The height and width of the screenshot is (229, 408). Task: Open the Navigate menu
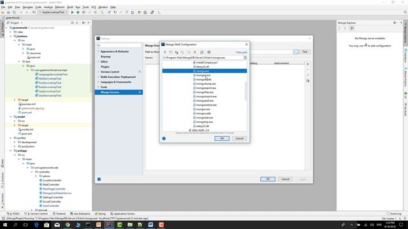[27, 7]
